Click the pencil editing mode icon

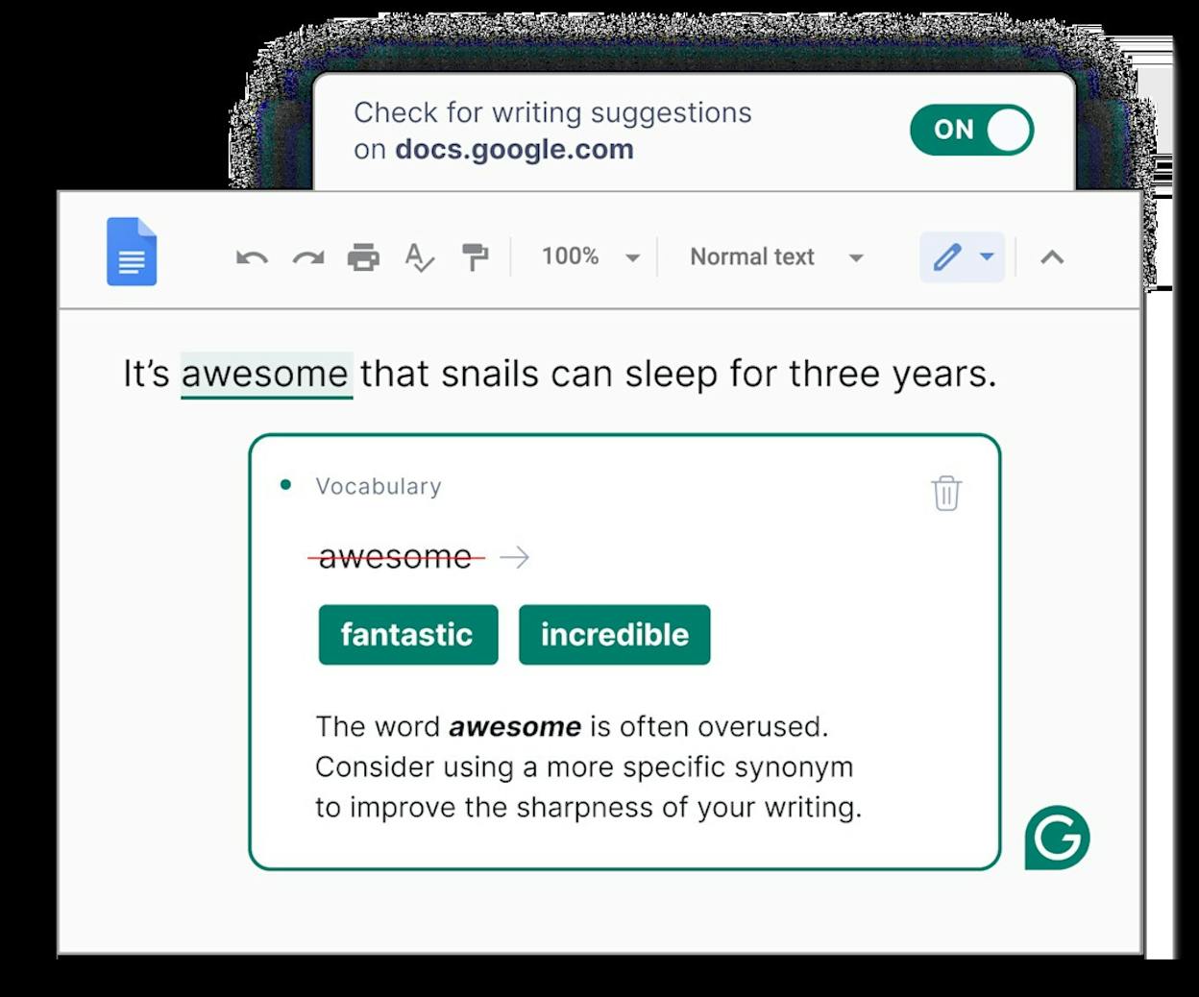947,256
